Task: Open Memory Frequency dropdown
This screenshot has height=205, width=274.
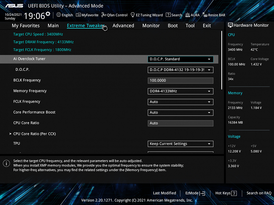Action: [x=181, y=91]
